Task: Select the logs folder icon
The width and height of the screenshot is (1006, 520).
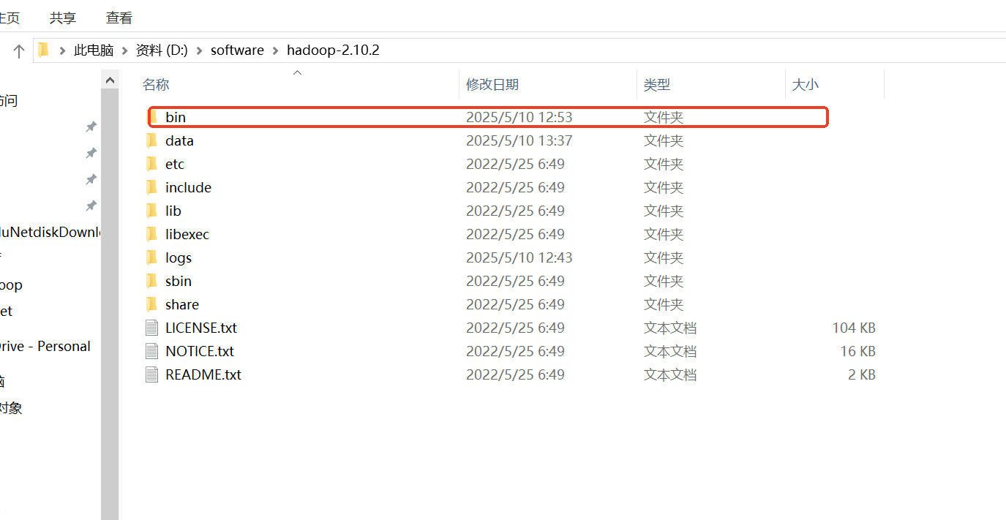Action: coord(151,257)
